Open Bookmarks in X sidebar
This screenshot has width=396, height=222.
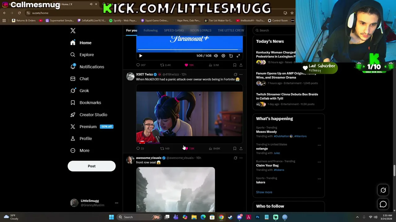tap(86, 103)
